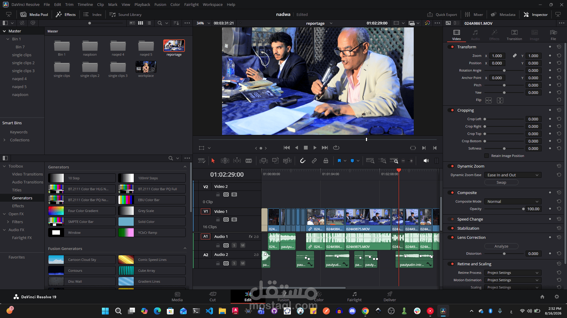This screenshot has width=567, height=318.
Task: Select the 024A9875.MOV video clip
Action: [368, 220]
